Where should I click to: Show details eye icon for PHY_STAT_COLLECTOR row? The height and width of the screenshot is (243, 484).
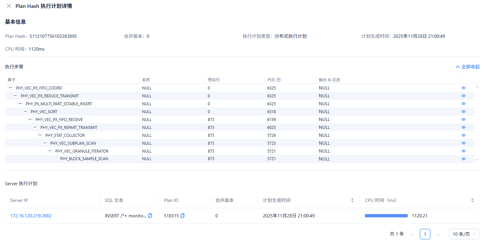click(464, 135)
